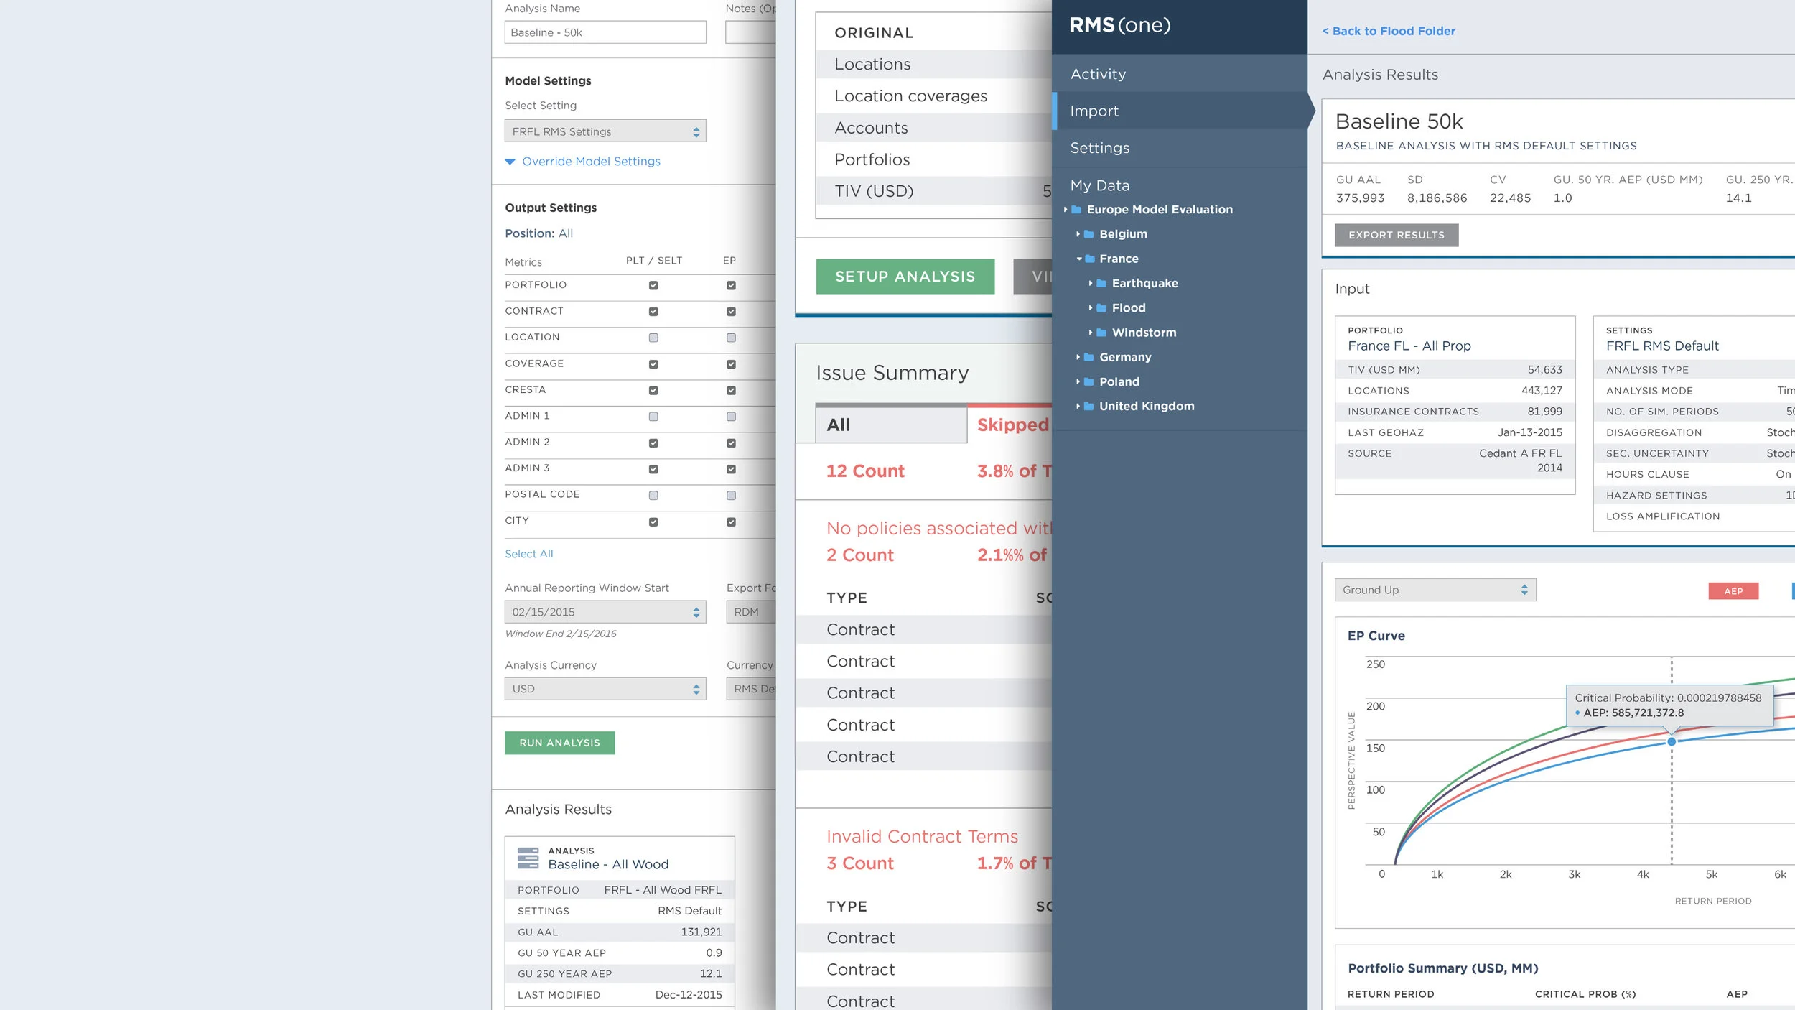The image size is (1795, 1010).
Task: Click the RUN ANALYSIS button
Action: click(x=559, y=743)
